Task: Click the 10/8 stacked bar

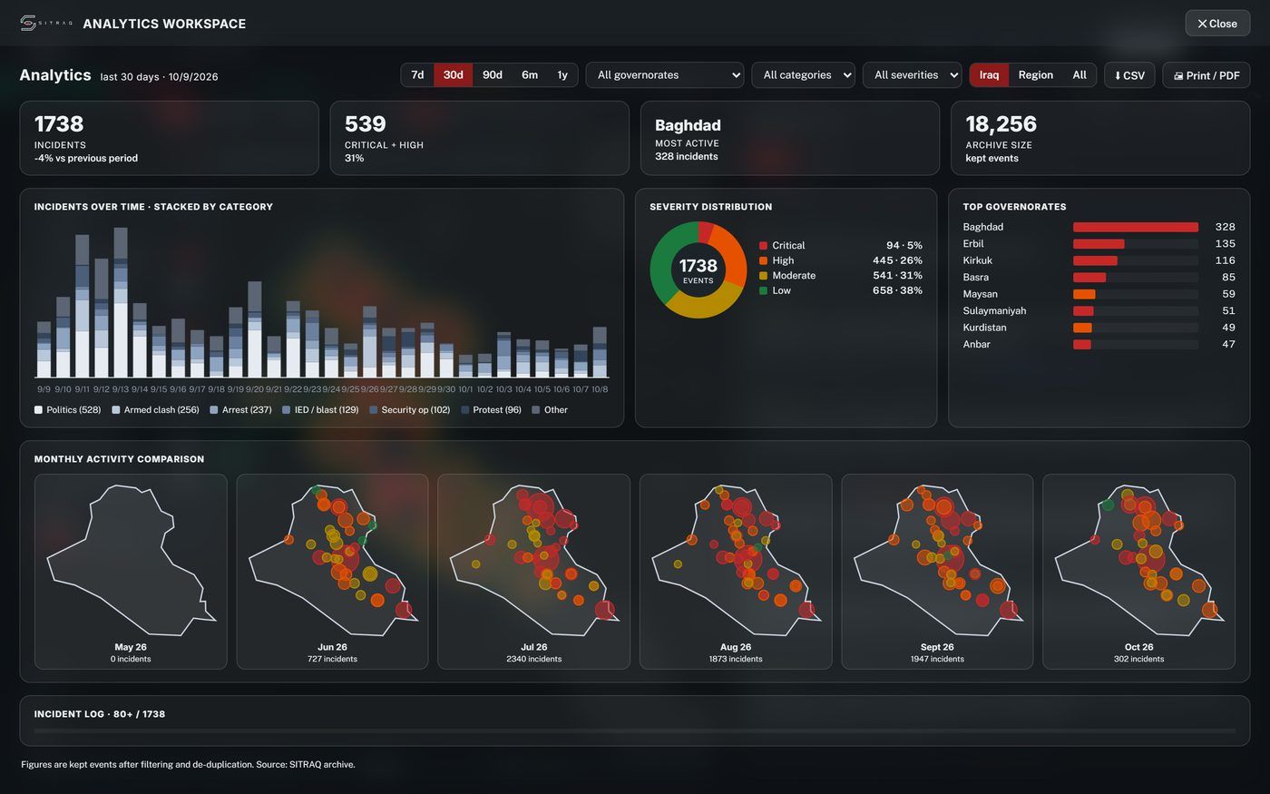Action: [x=600, y=352]
